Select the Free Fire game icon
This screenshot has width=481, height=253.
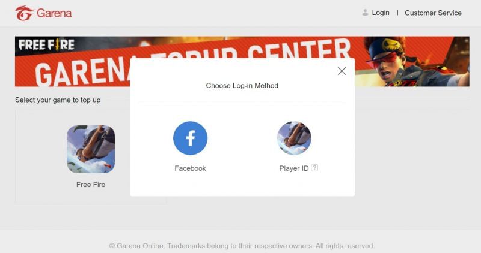point(91,149)
